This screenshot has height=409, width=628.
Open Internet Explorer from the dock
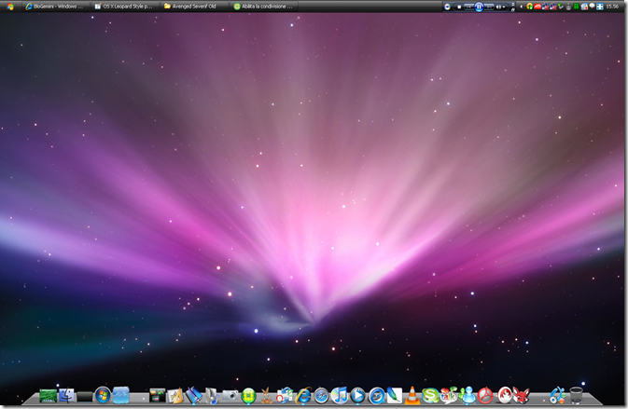point(303,396)
